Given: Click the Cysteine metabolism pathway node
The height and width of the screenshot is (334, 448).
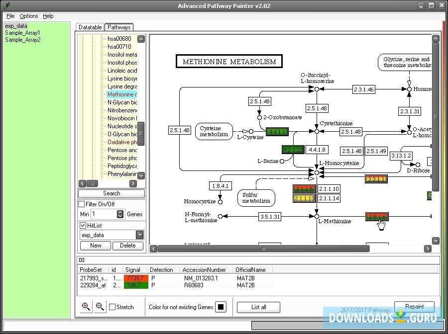Looking at the screenshot, I should pyautogui.click(x=214, y=132).
